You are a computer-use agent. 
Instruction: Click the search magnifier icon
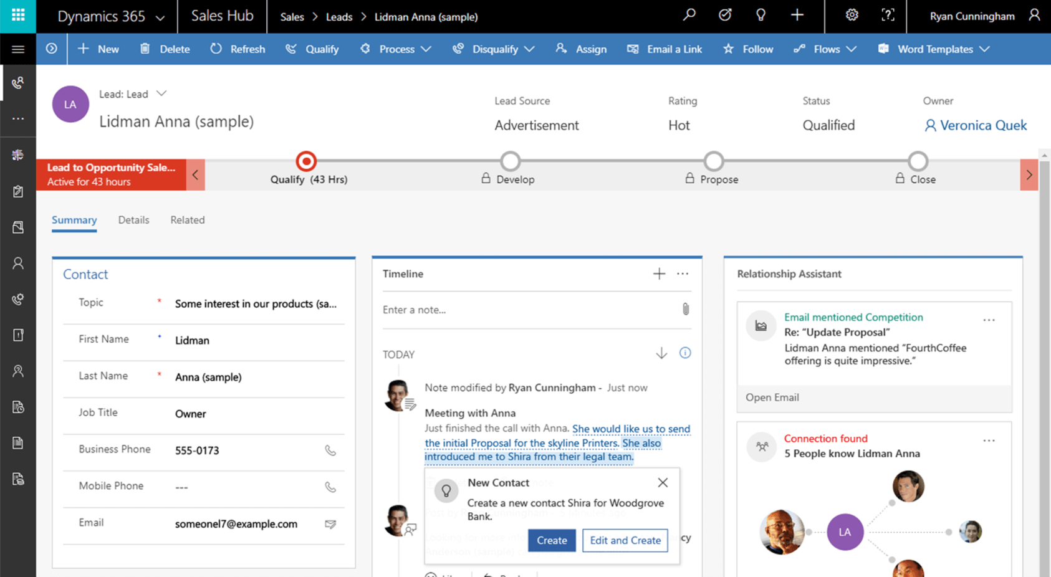tap(689, 15)
